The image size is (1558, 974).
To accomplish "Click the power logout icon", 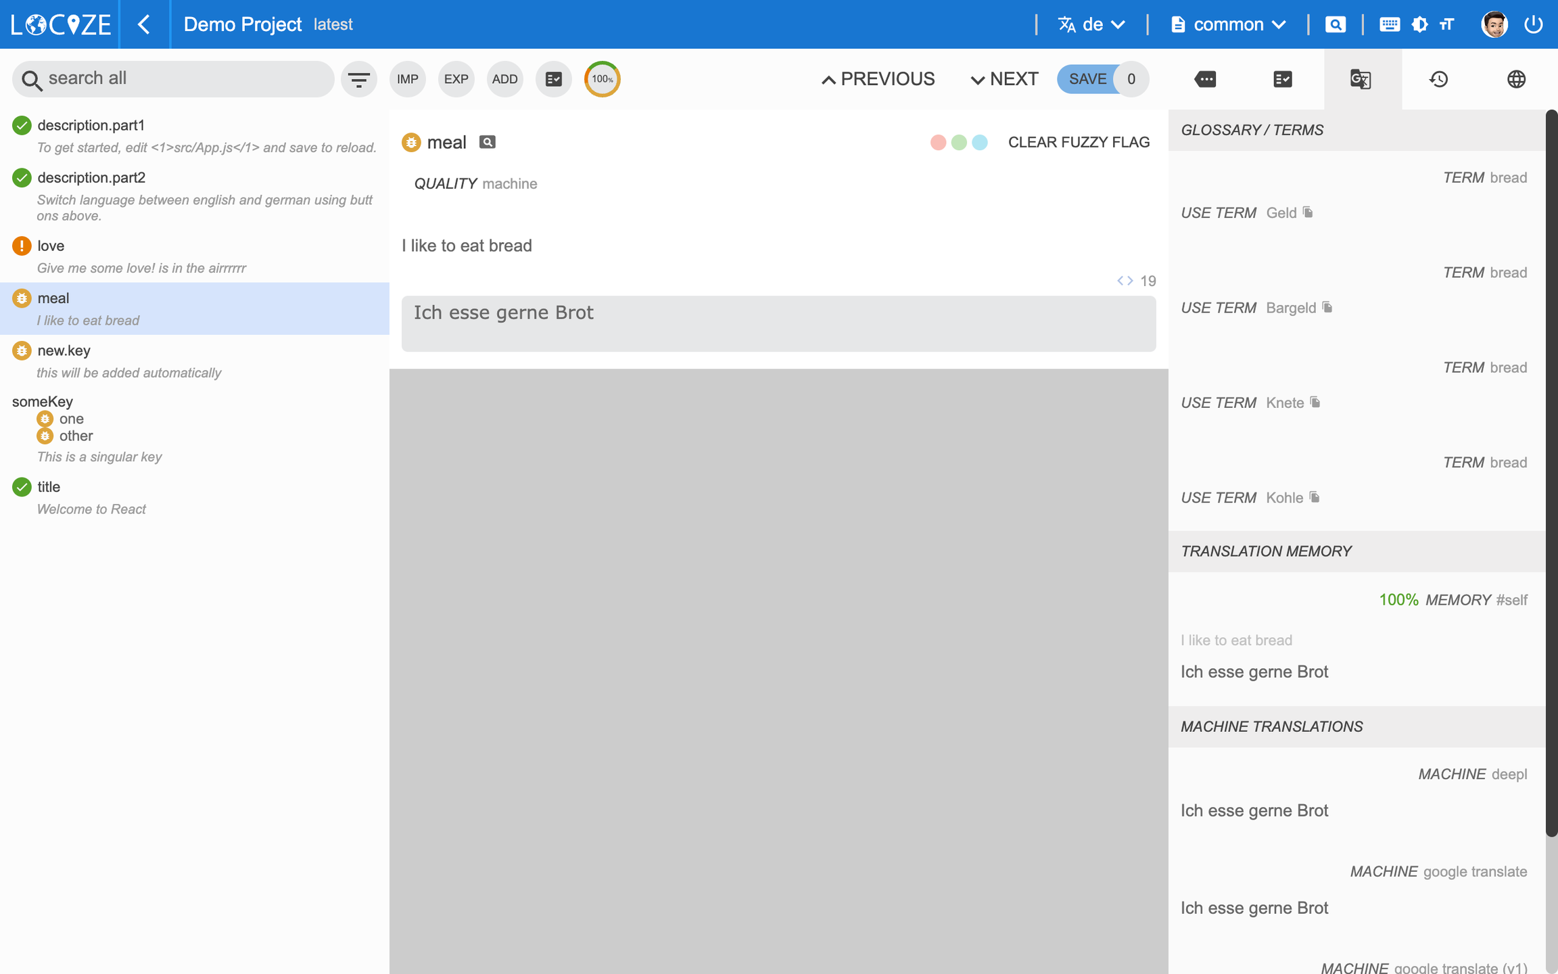I will pyautogui.click(x=1533, y=24).
